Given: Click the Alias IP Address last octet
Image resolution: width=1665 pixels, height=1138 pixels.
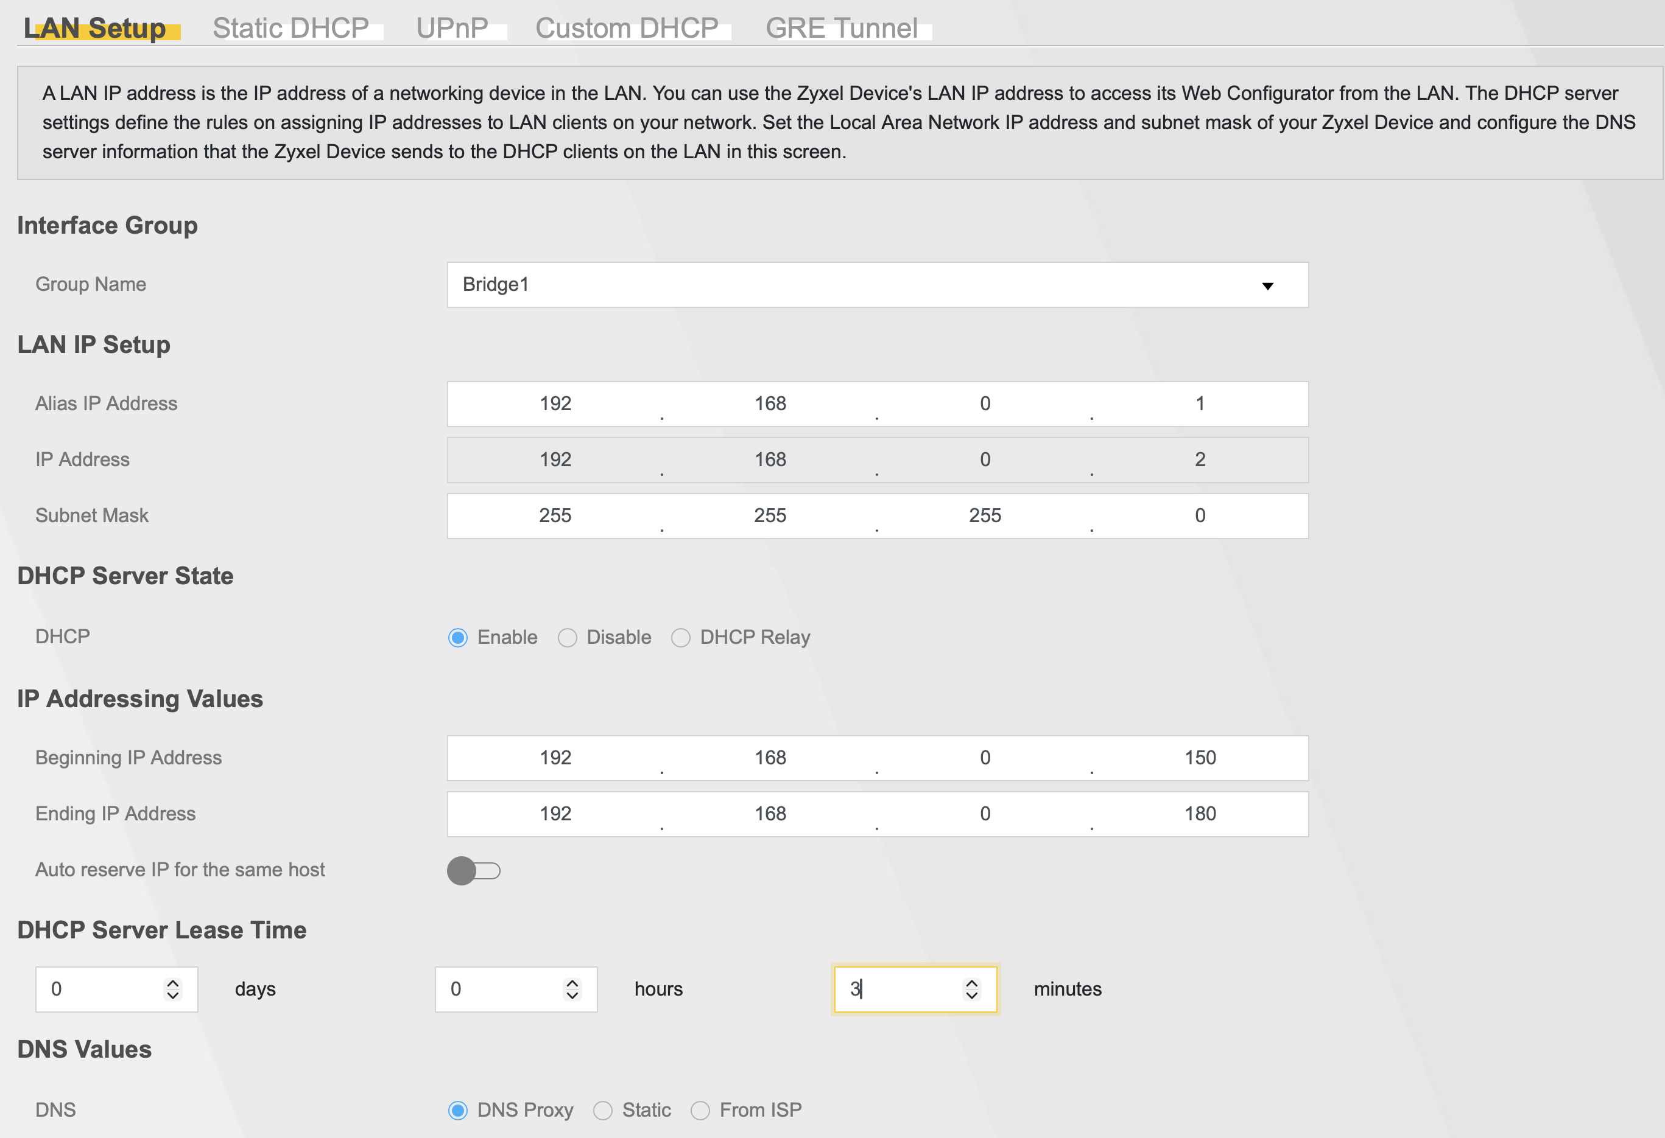Looking at the screenshot, I should 1200,403.
